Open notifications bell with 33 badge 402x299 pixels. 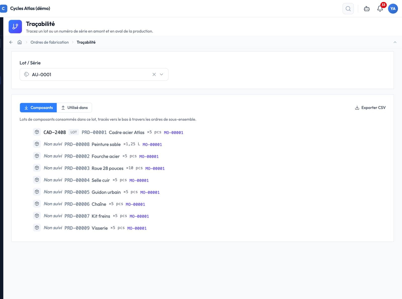coord(380,9)
